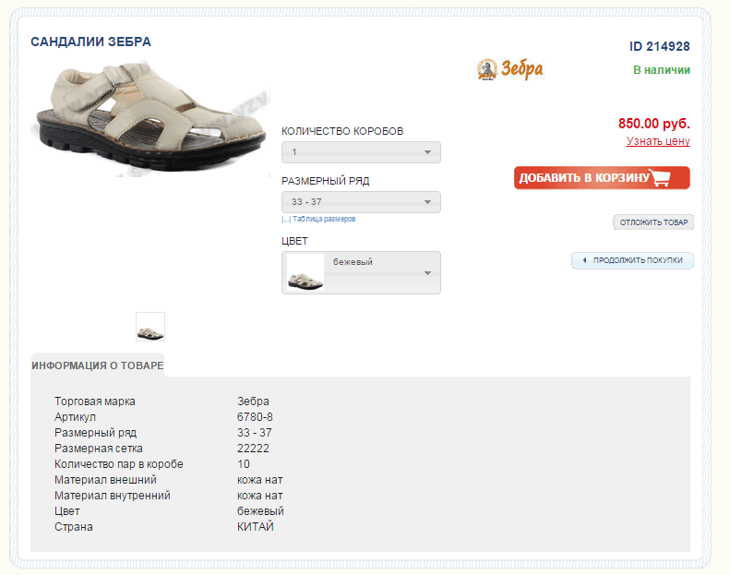Switch to the Информация о товаре tab
Image resolution: width=730 pixels, height=575 pixels.
pyautogui.click(x=98, y=365)
